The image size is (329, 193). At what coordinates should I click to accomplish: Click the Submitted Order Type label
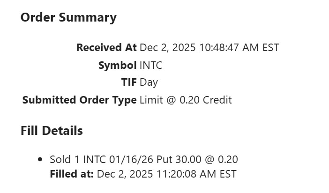click(79, 100)
